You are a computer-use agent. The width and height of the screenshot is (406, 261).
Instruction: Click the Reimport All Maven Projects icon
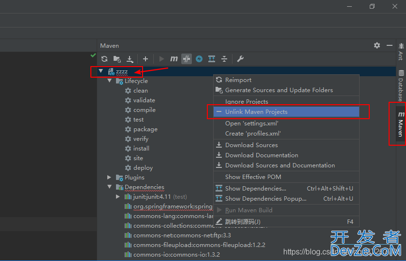tap(104, 59)
